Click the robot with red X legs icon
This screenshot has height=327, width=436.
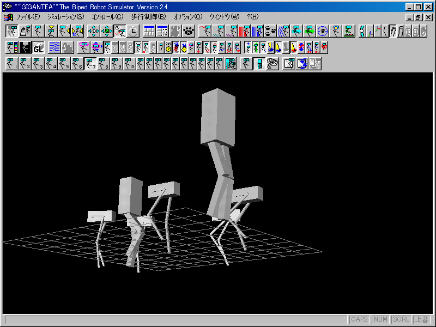point(229,47)
